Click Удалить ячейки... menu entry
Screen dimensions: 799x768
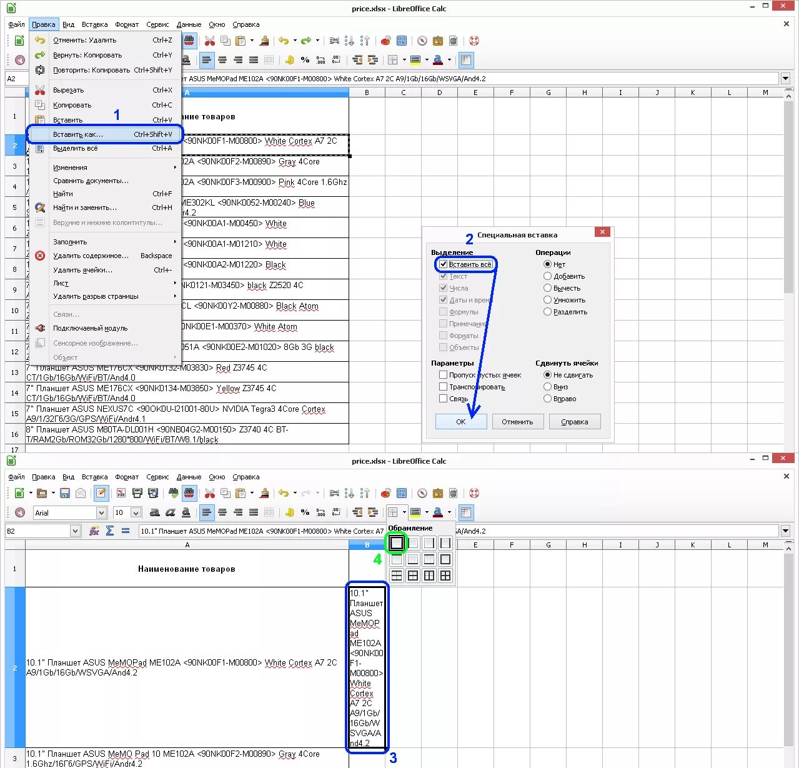104,270
